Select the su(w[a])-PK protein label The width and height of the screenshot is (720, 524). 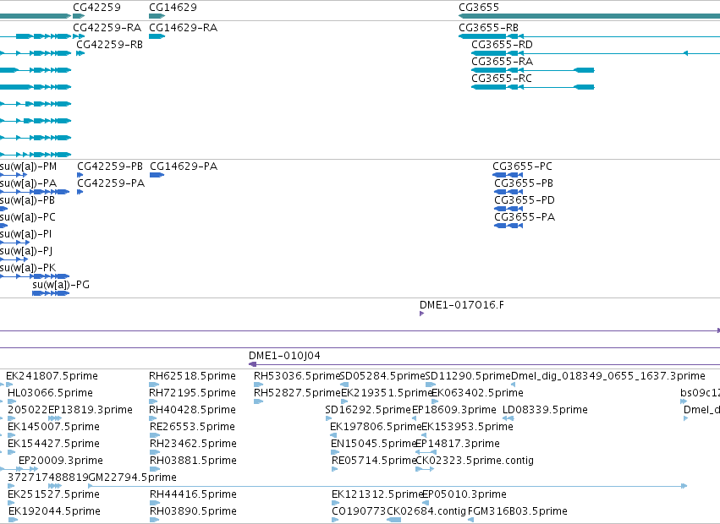[x=28, y=268]
